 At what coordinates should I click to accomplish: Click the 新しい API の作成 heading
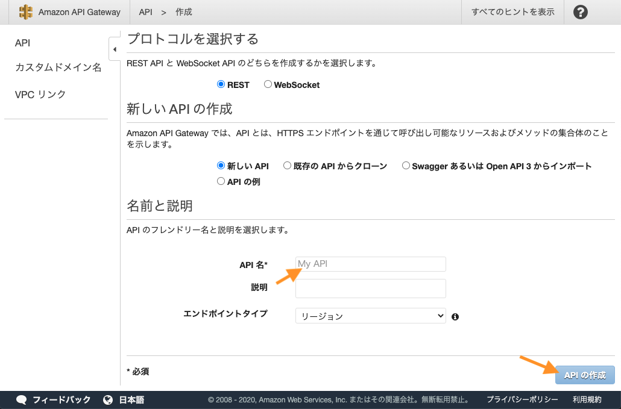pyautogui.click(x=180, y=109)
